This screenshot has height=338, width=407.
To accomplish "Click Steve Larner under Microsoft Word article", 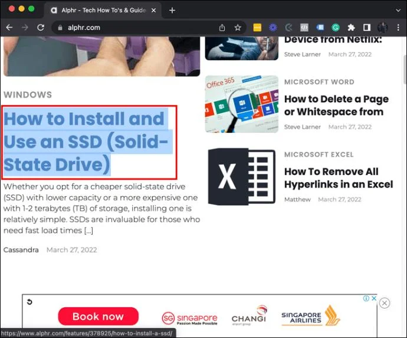I will [x=303, y=127].
